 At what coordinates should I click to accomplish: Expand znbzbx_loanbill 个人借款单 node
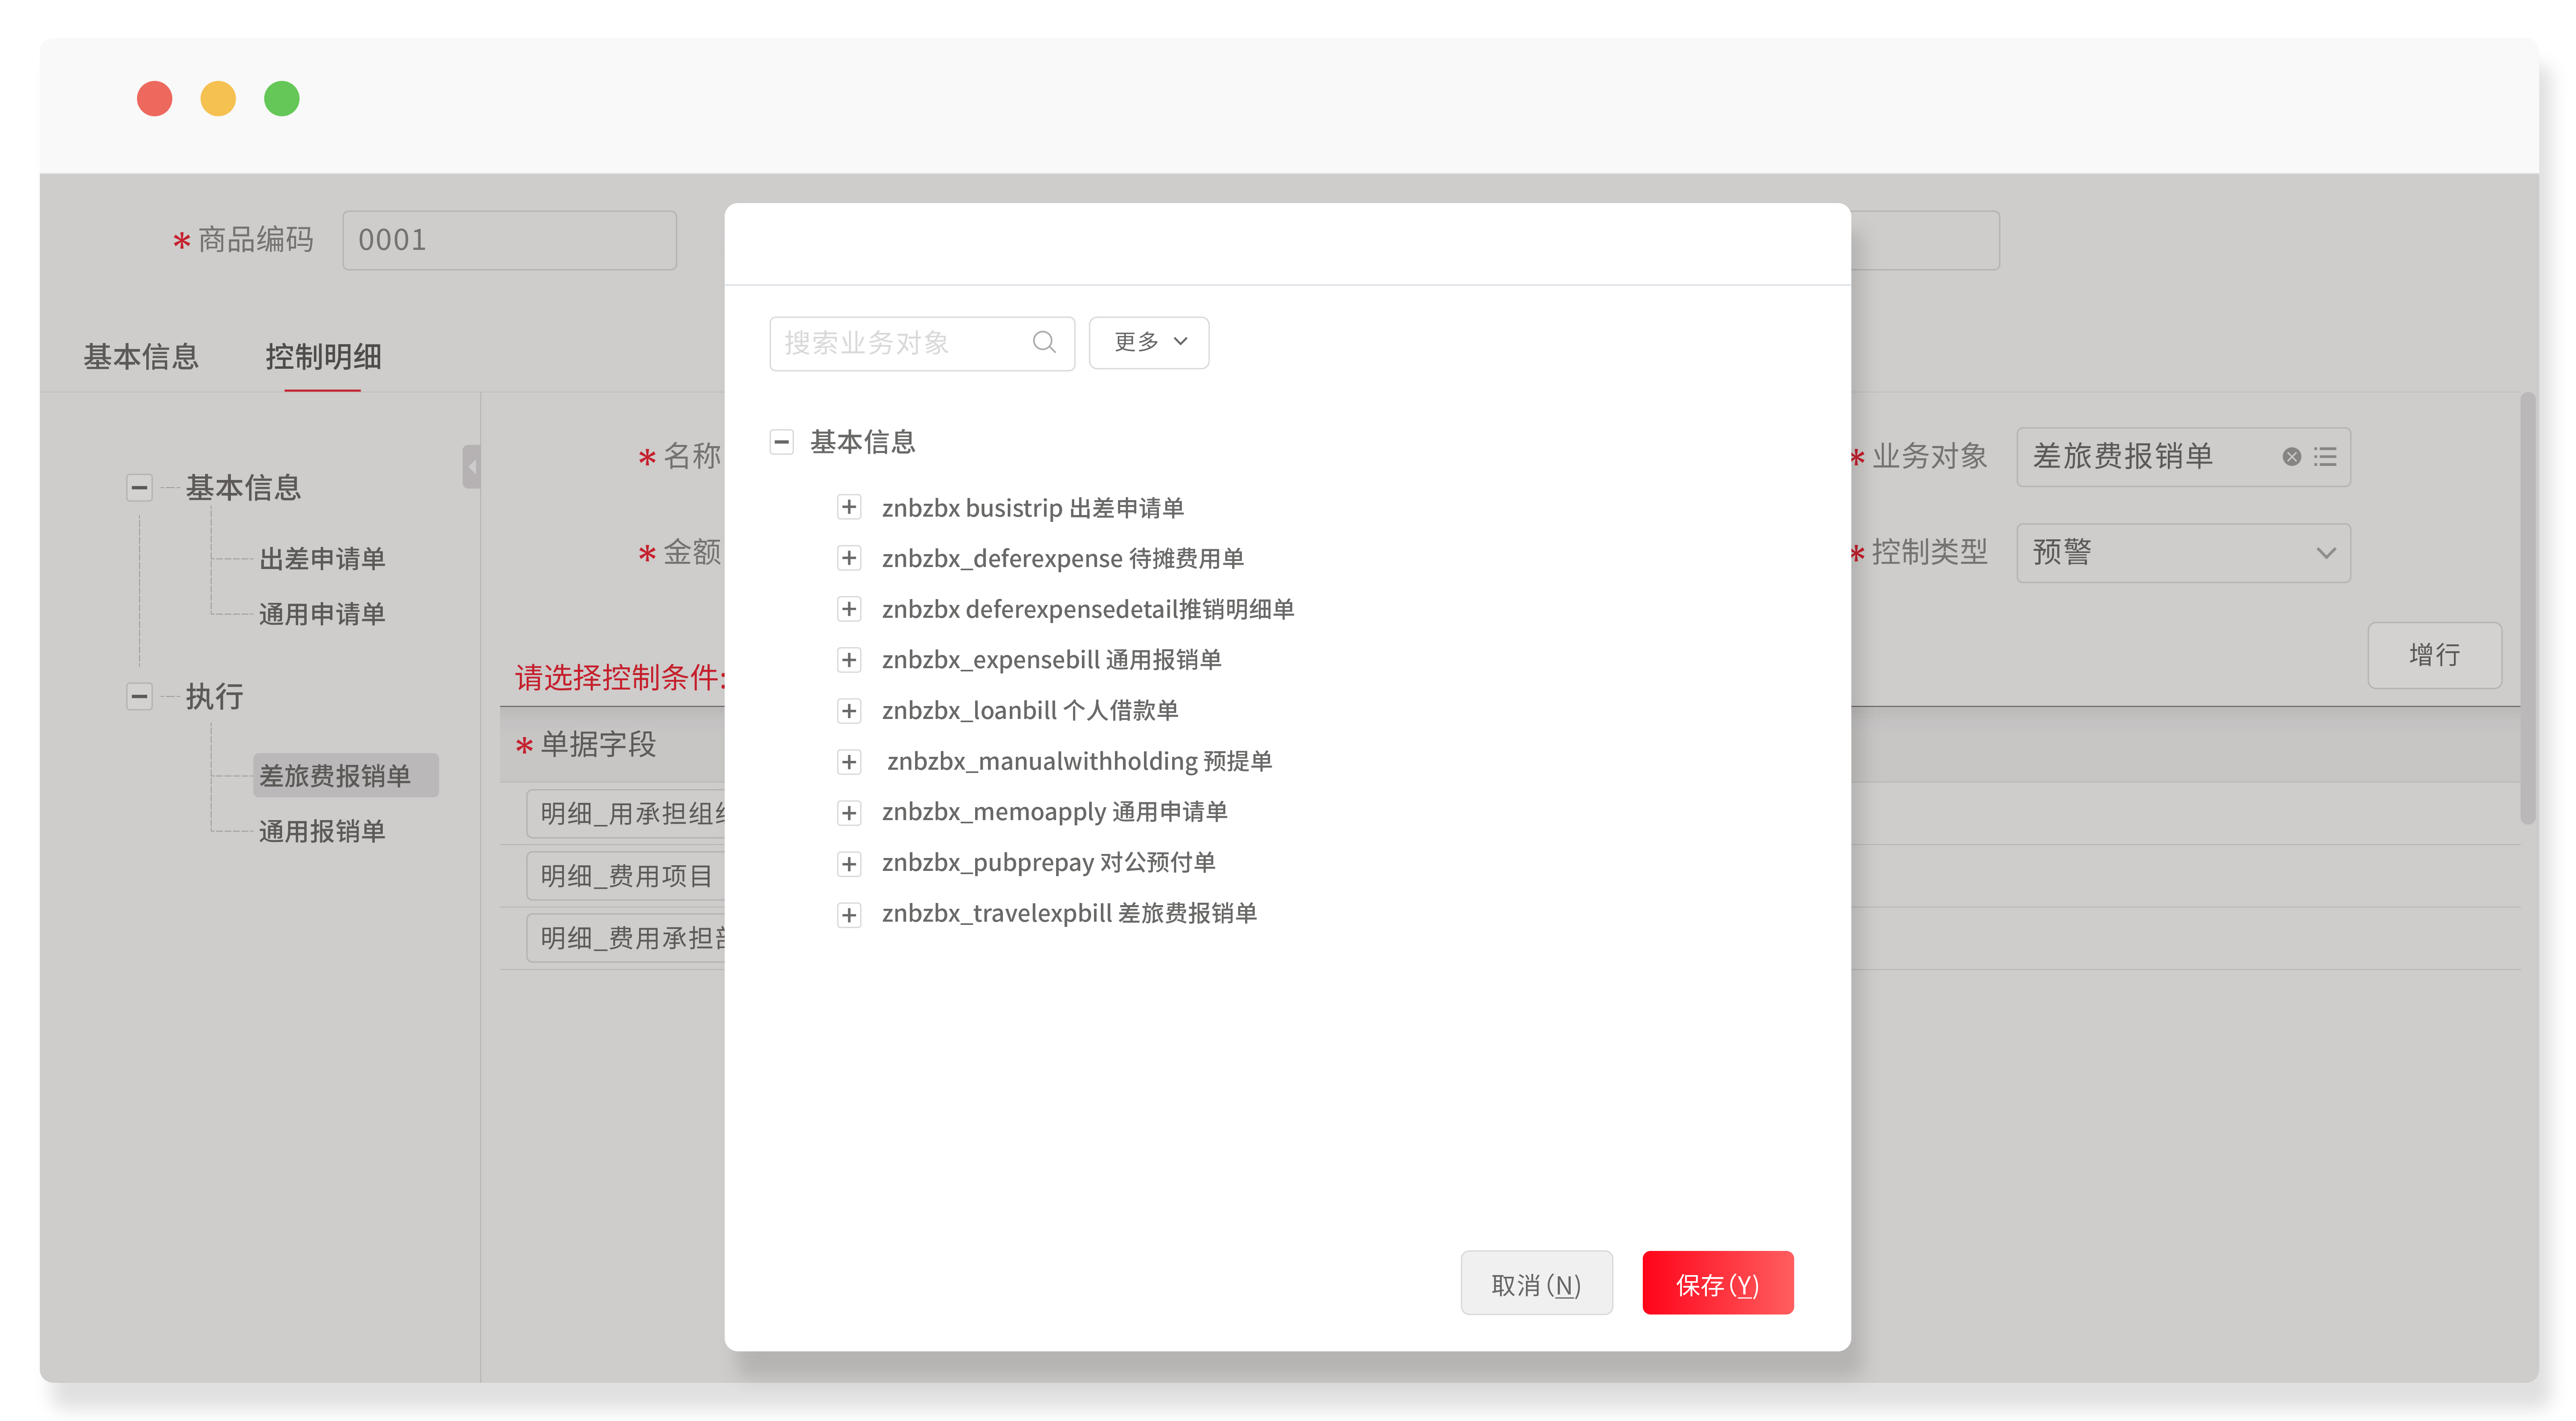click(x=849, y=711)
